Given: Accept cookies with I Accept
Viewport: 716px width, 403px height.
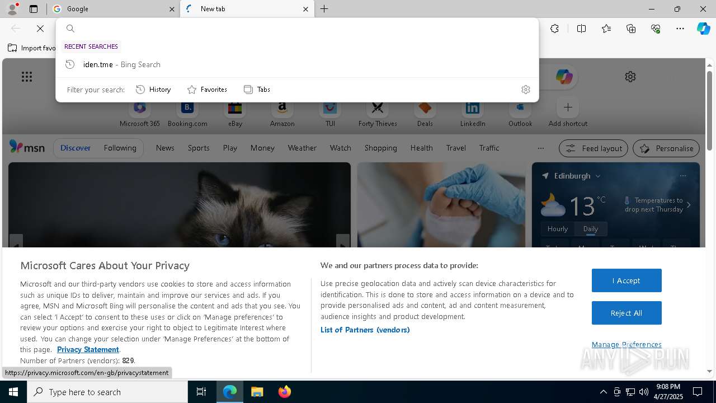Looking at the screenshot, I should [626, 280].
